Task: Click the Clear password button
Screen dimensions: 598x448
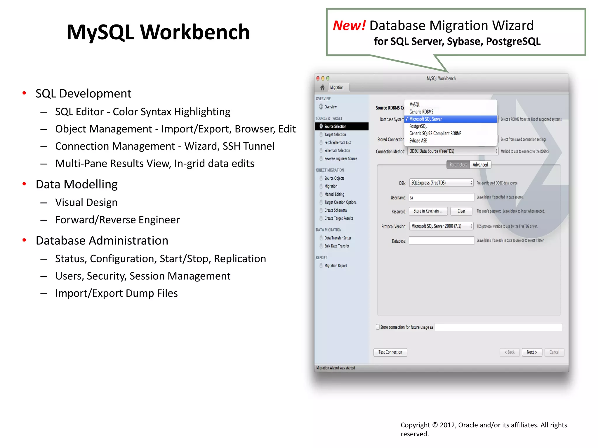Action: (x=461, y=211)
